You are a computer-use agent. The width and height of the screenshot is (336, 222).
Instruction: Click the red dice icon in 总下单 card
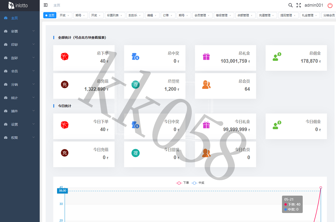pyautogui.click(x=65, y=57)
